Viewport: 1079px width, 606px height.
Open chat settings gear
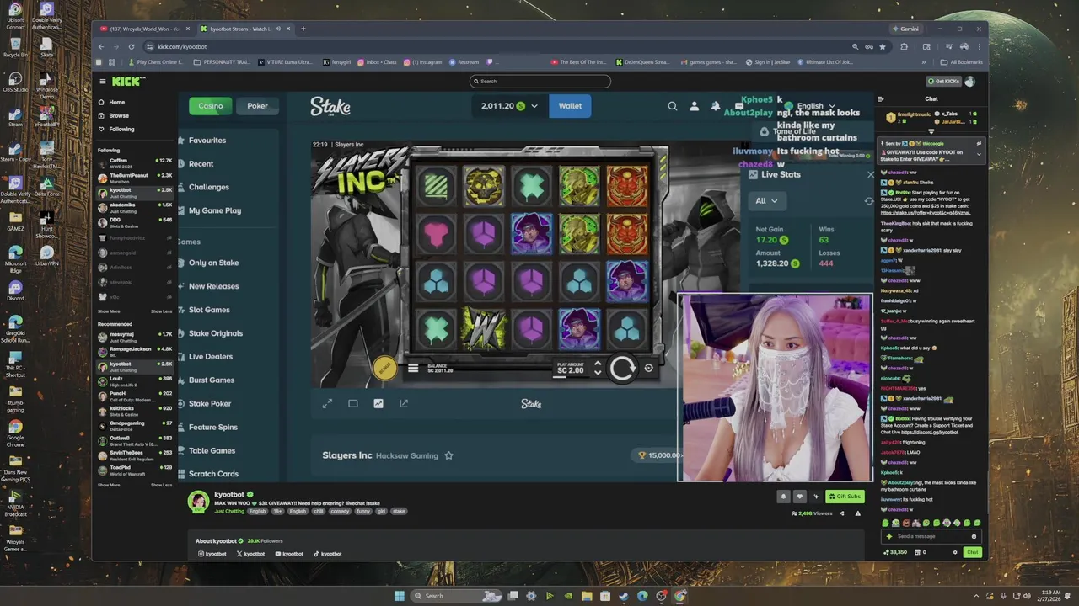coord(954,552)
